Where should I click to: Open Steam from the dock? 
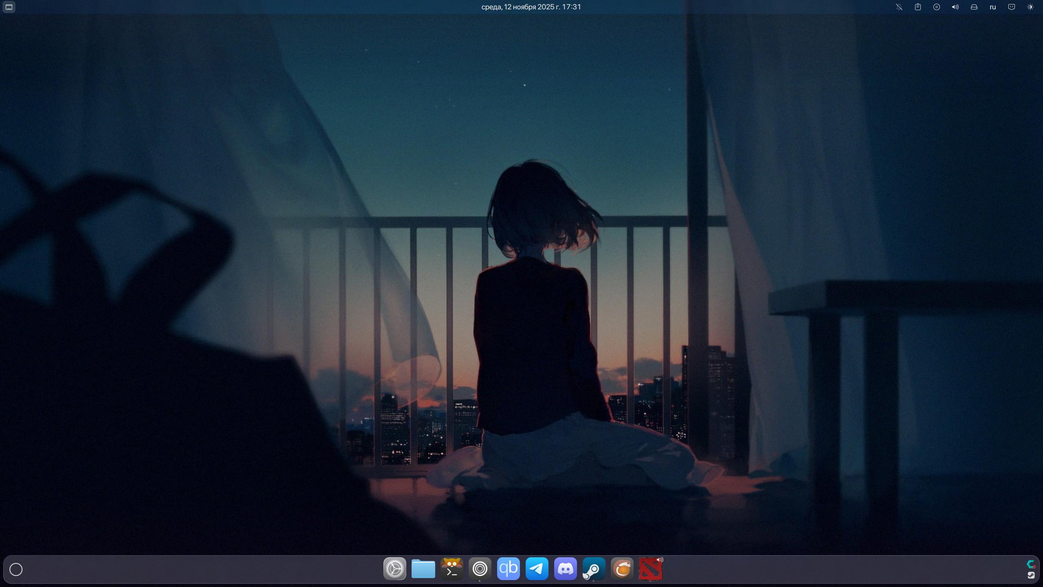(593, 569)
